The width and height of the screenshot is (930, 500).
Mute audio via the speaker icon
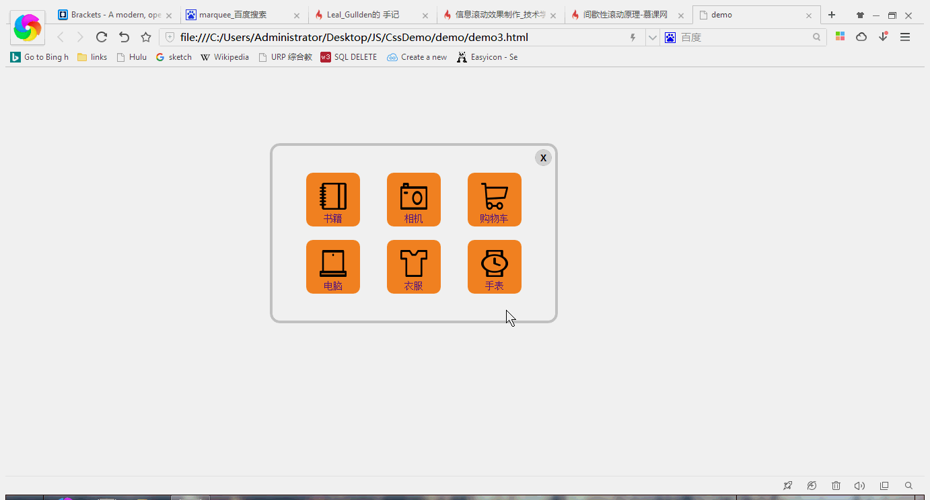click(x=859, y=485)
